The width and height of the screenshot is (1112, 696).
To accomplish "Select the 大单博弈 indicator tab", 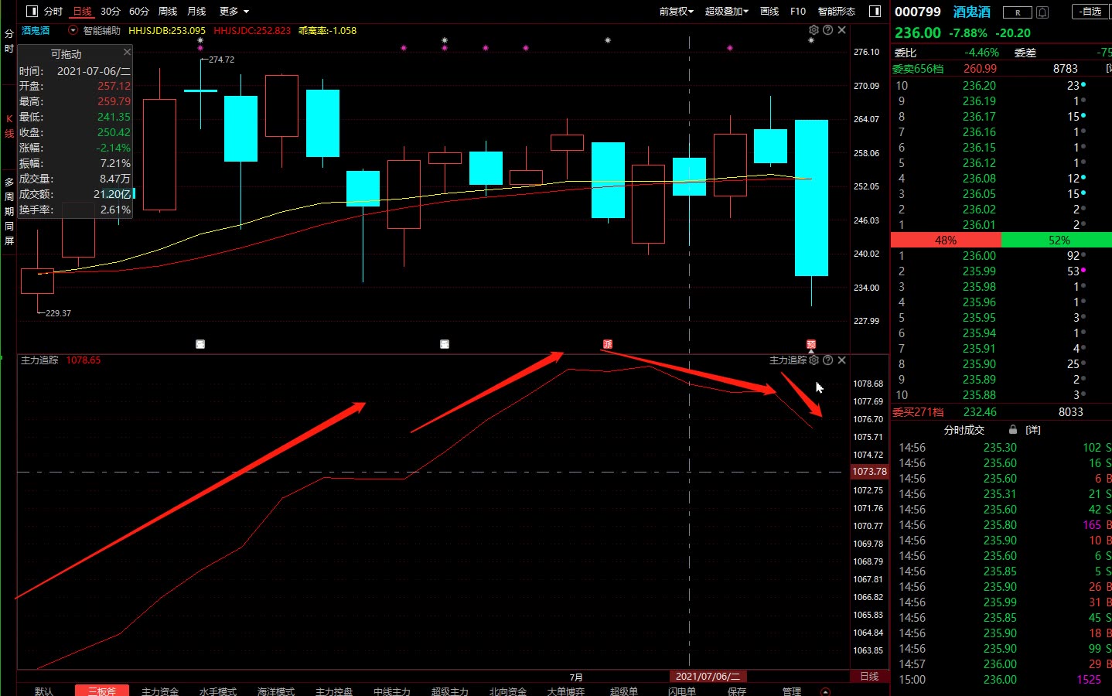I will (x=566, y=691).
